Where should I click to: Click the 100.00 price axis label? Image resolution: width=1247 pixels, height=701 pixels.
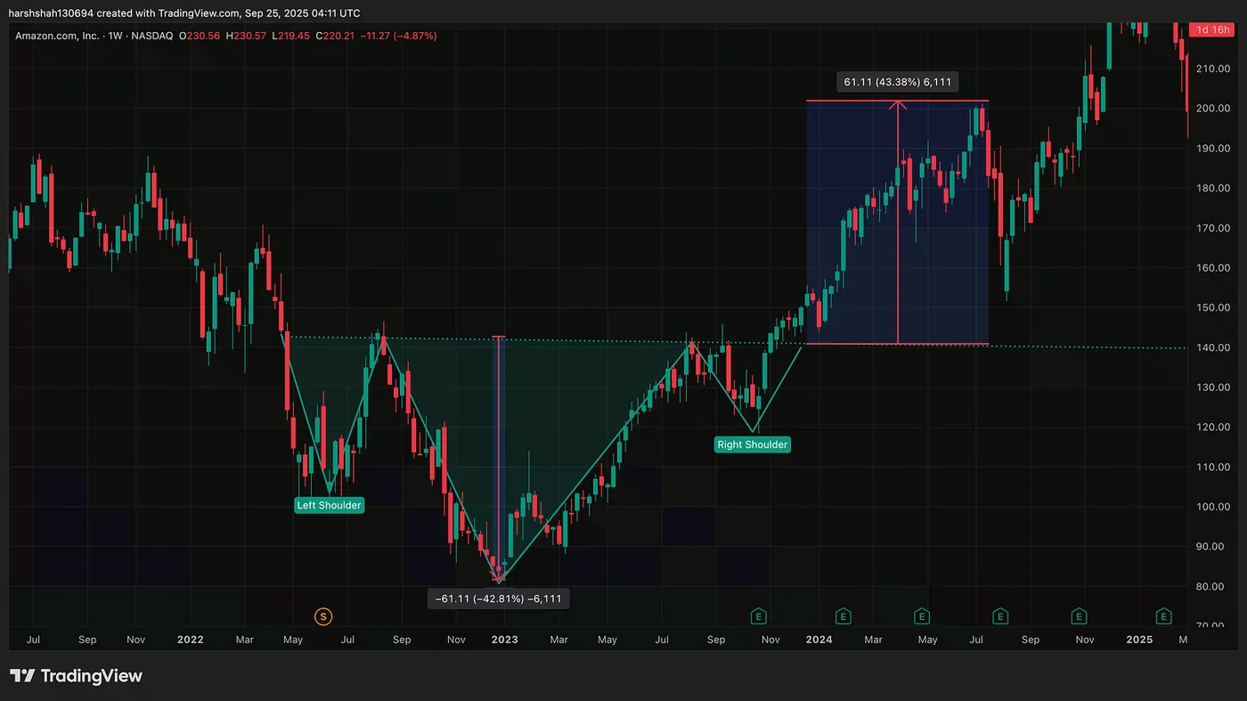pyautogui.click(x=1212, y=507)
